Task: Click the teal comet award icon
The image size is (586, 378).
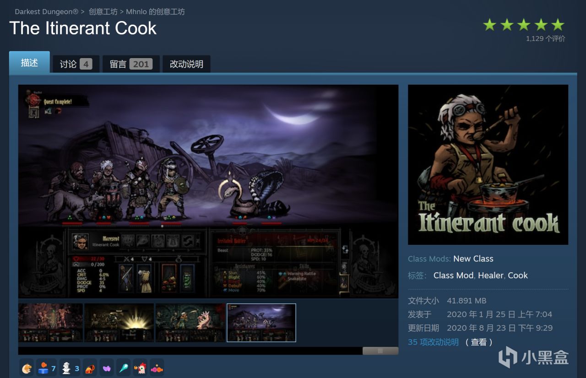Action: (124, 368)
